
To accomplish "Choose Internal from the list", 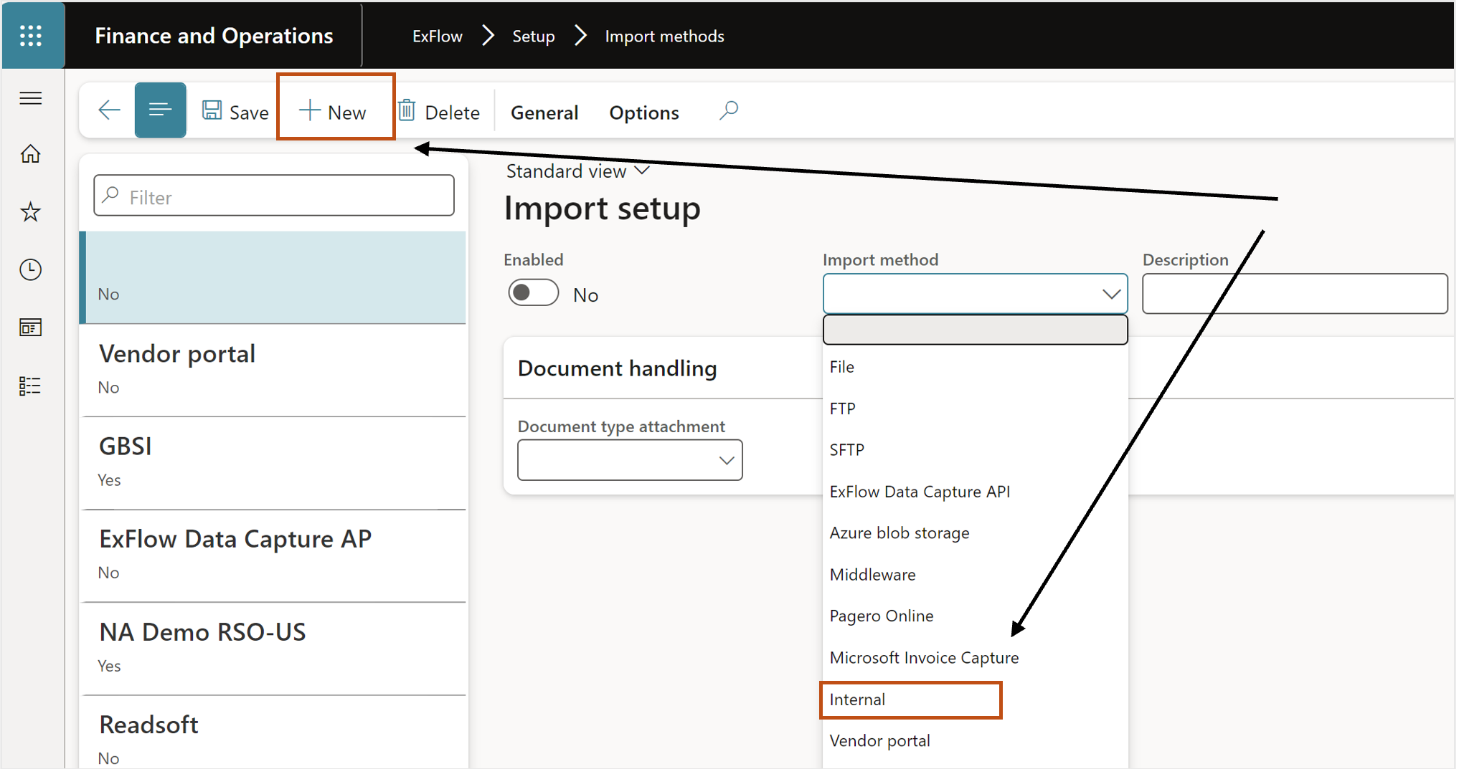I will point(975,699).
